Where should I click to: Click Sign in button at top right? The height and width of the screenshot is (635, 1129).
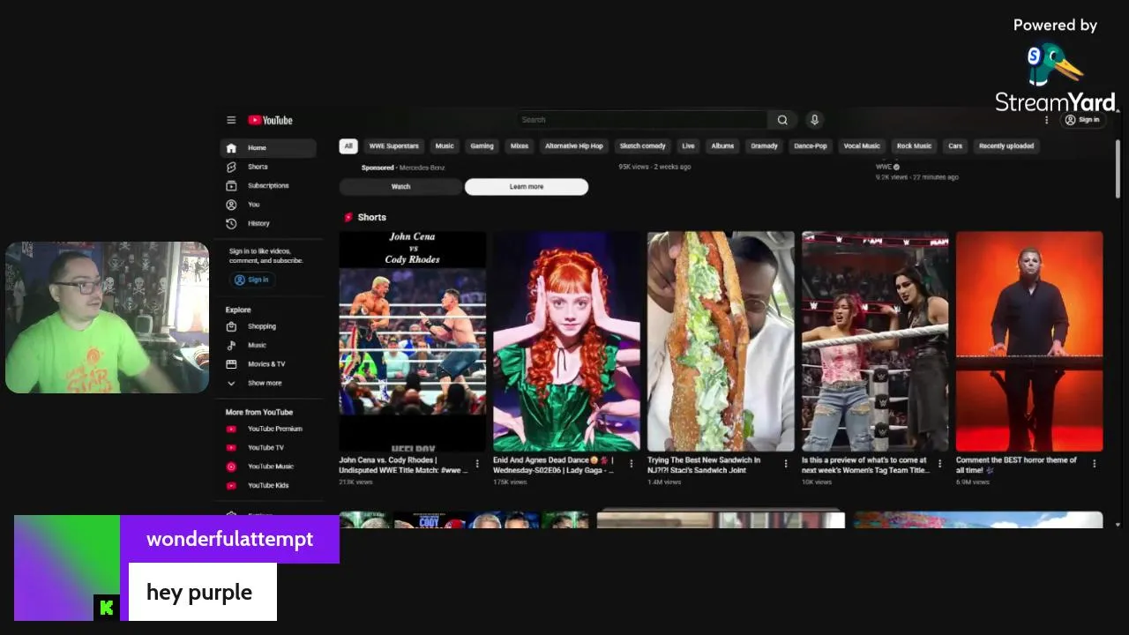pos(1082,120)
